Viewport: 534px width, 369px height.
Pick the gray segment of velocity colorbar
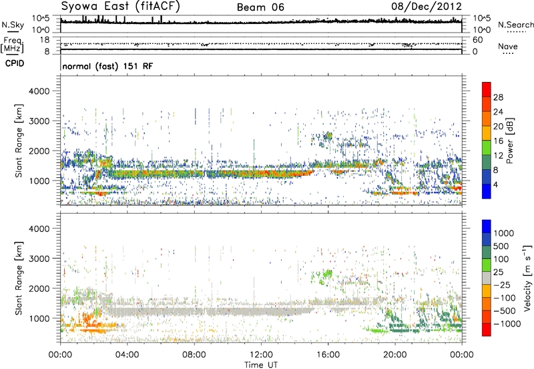point(487,278)
